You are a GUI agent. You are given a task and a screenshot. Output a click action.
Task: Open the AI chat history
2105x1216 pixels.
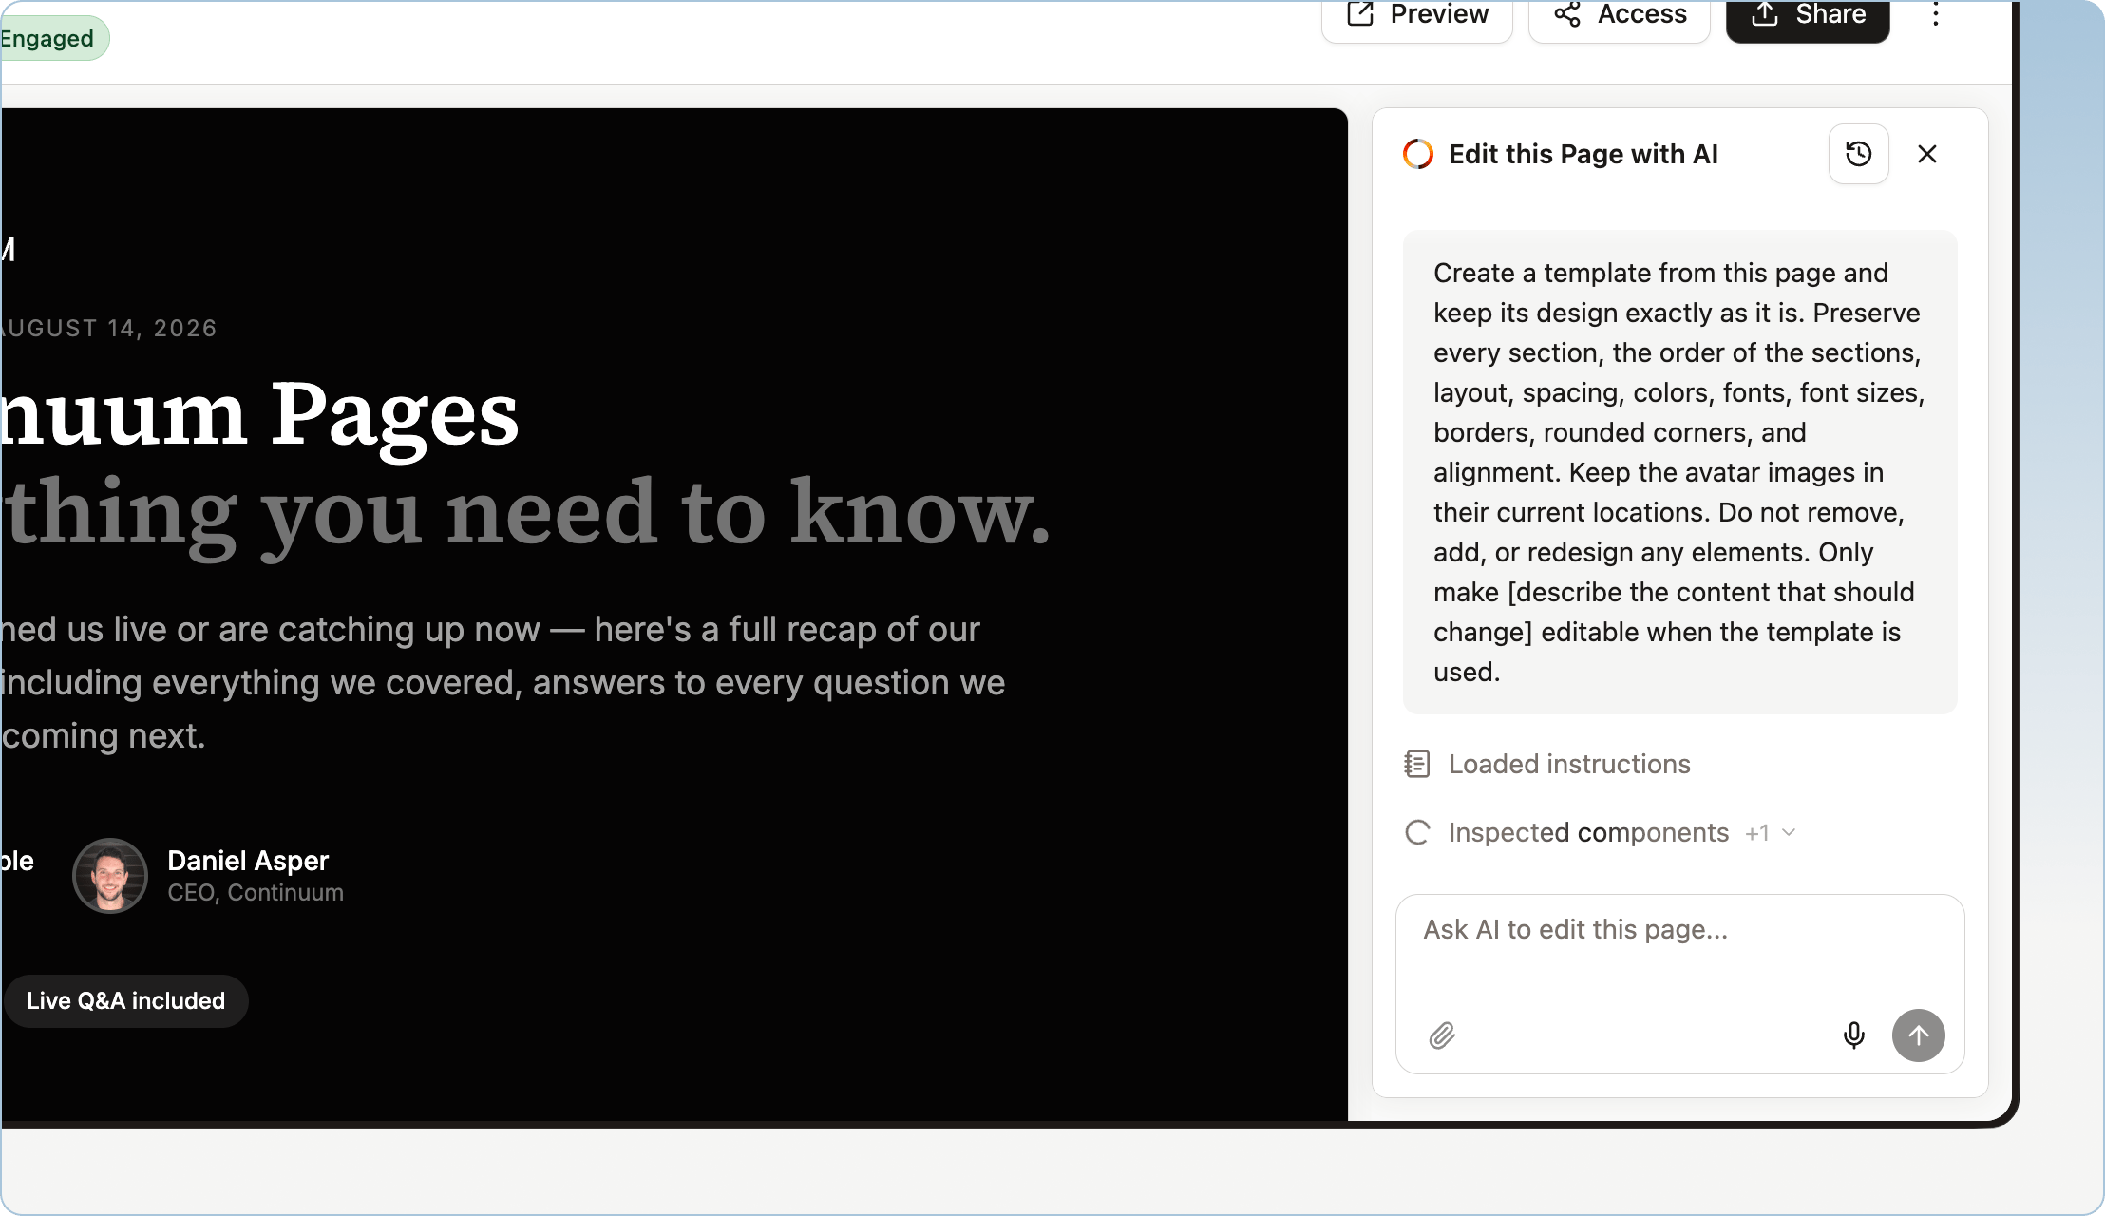tap(1858, 154)
